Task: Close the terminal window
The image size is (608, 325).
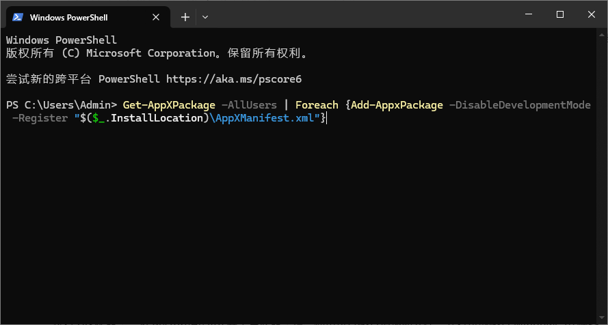Action: pos(592,14)
